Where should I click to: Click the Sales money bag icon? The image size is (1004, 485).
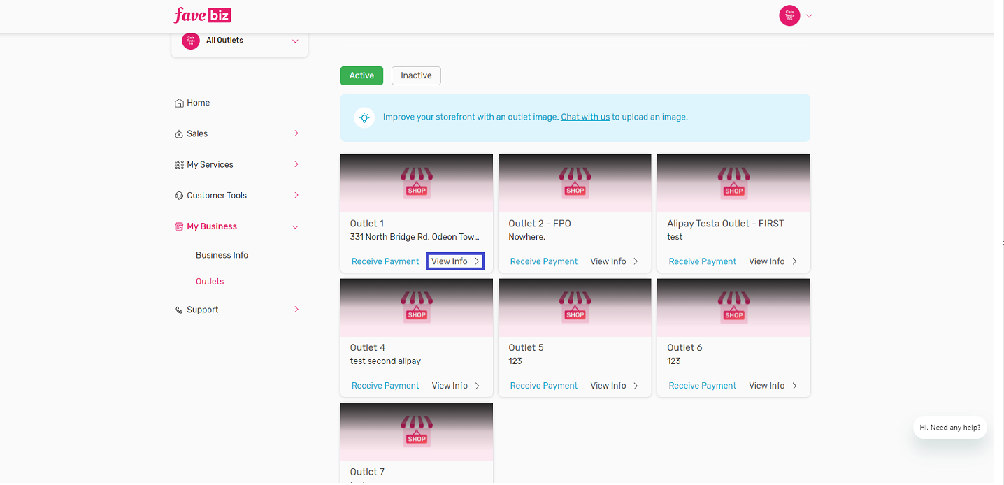pos(179,134)
